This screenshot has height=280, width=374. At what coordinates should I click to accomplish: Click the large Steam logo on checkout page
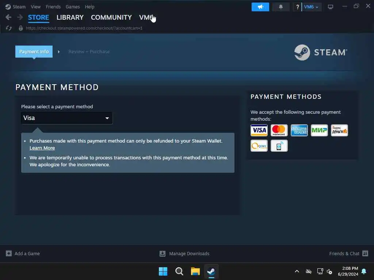[x=321, y=52]
